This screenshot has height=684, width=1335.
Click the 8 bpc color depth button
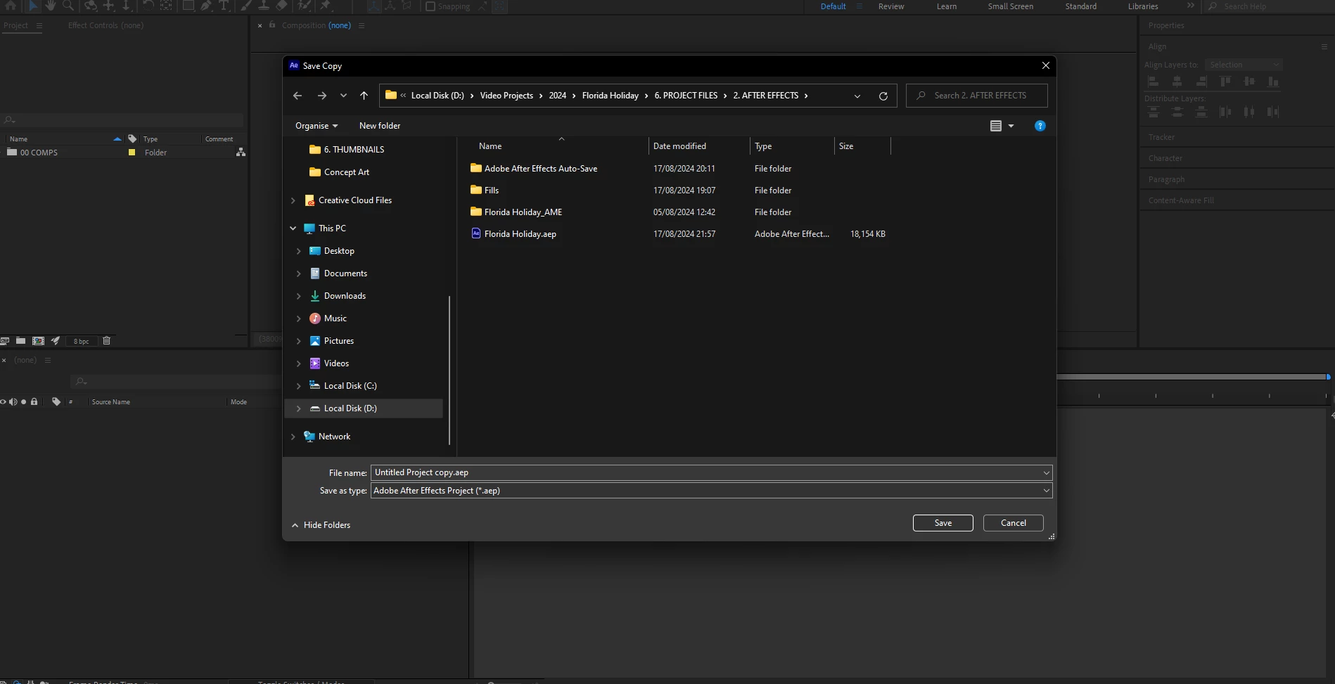[82, 341]
